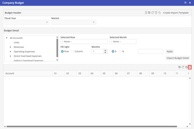Refresh the budget header

153,13
